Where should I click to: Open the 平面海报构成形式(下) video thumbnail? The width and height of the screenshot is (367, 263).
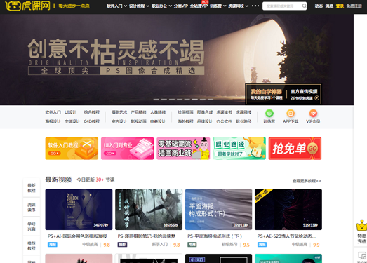[x=219, y=210]
